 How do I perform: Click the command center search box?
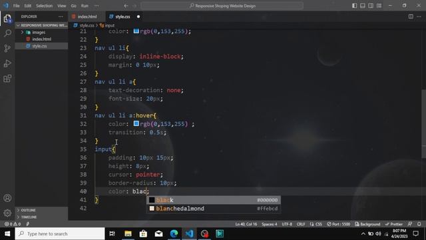222,6
